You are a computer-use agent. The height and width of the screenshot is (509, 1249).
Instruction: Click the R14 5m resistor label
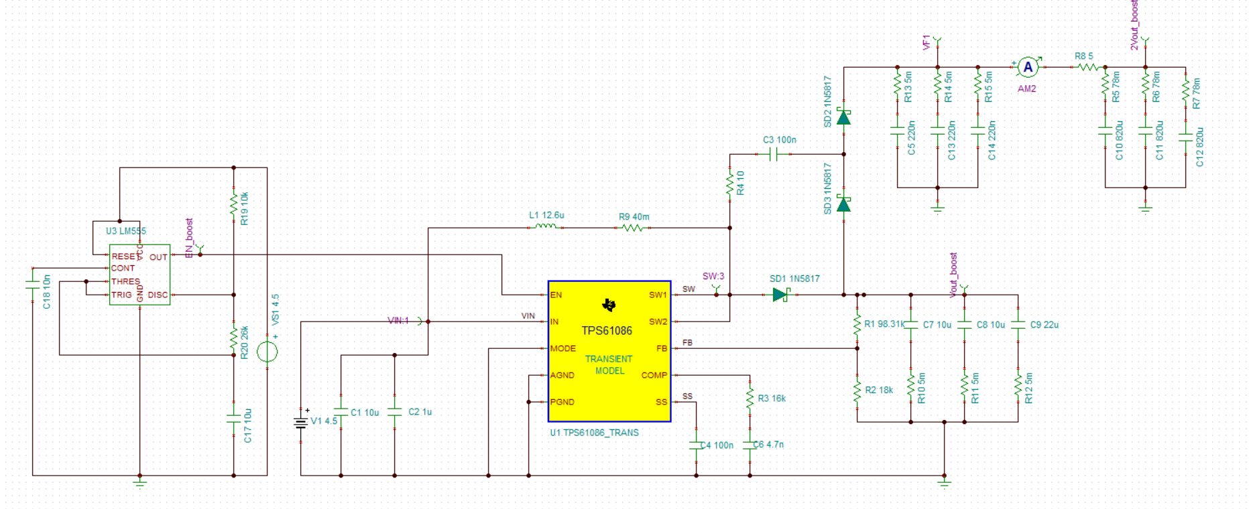point(948,87)
